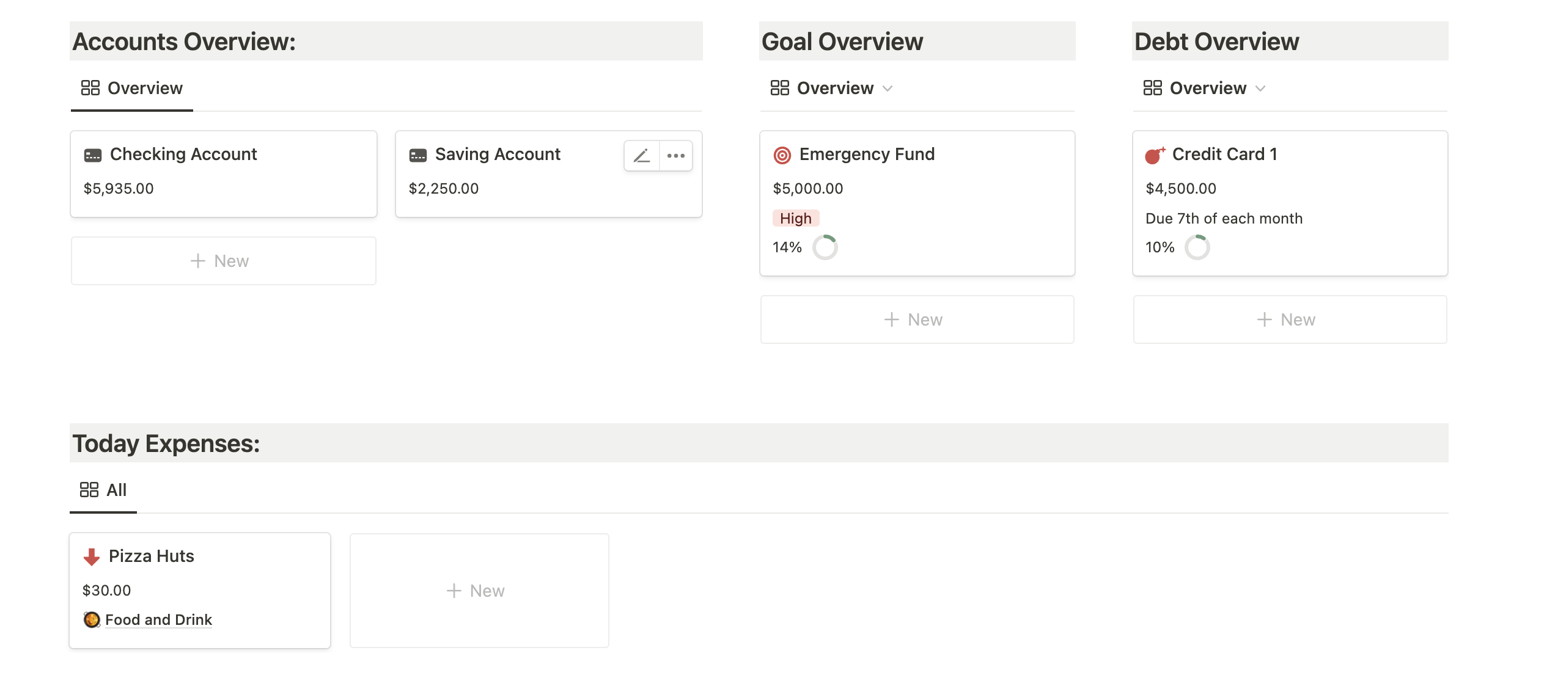Click the 14% progress ring on Emergency Fund
Viewport: 1566px width, 689px height.
click(x=825, y=247)
